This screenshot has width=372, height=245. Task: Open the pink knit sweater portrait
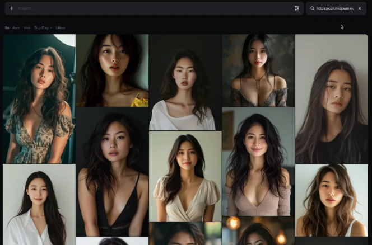(258, 162)
